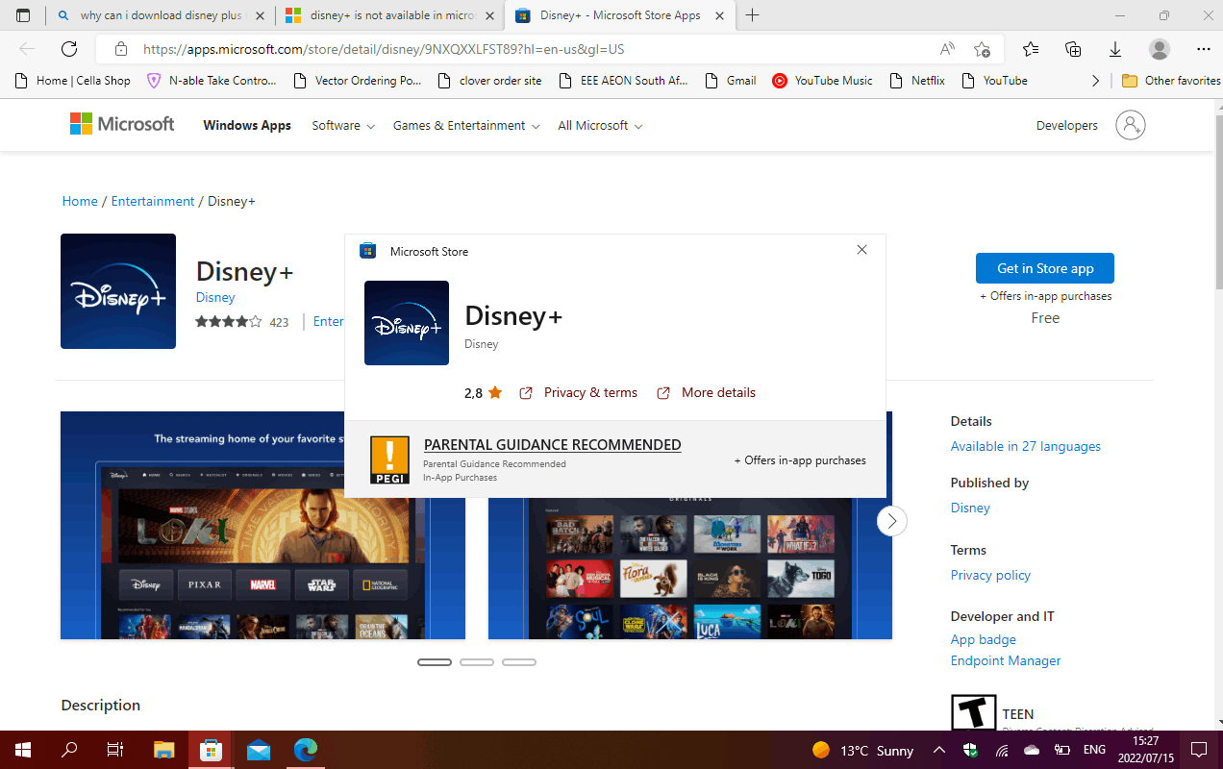The image size is (1223, 769).
Task: Open Edge tab actions menu icon
Action: pyautogui.click(x=23, y=15)
